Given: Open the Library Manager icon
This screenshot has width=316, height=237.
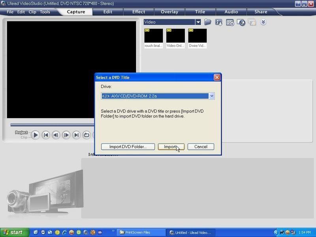Looking at the screenshot, I should point(229,23).
